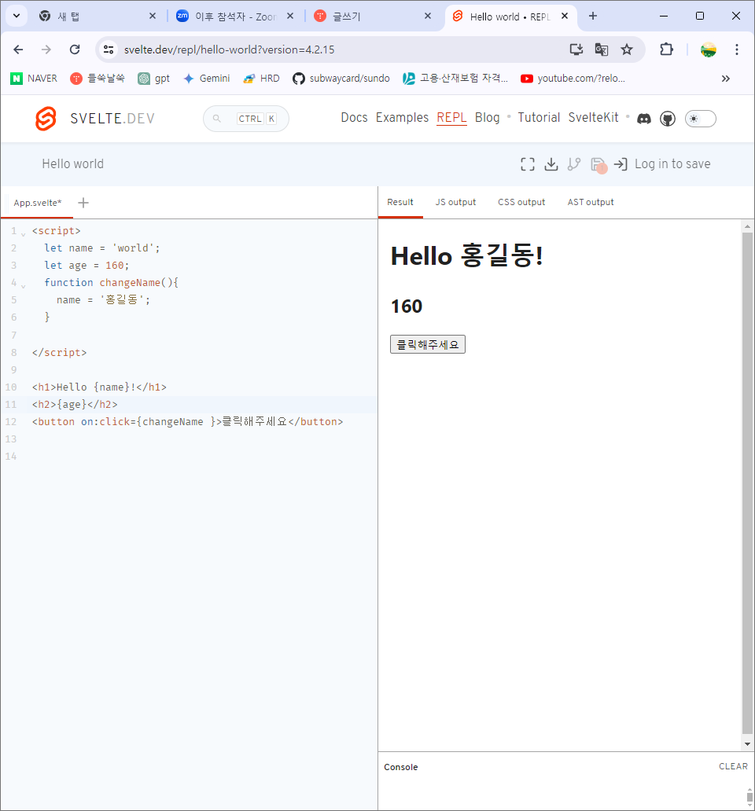This screenshot has width=755, height=811.
Task: Switch to the JS output tab
Action: (455, 202)
